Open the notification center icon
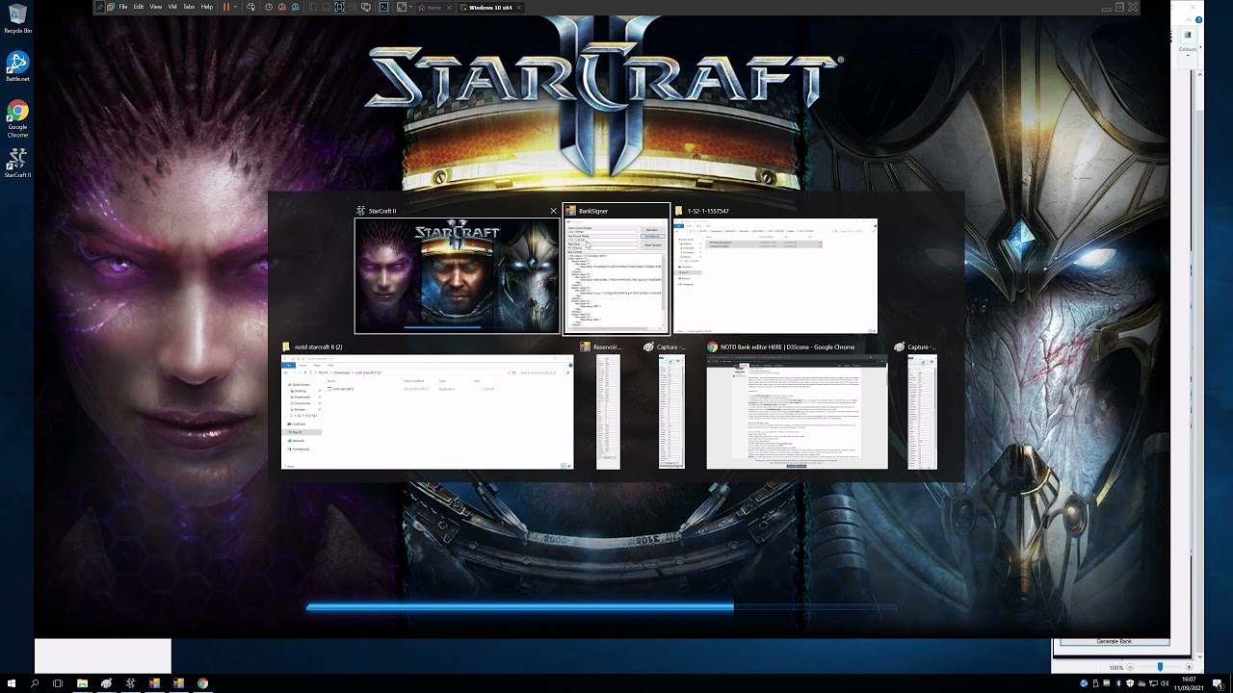Screen dimensions: 1233x693 tap(1218, 683)
